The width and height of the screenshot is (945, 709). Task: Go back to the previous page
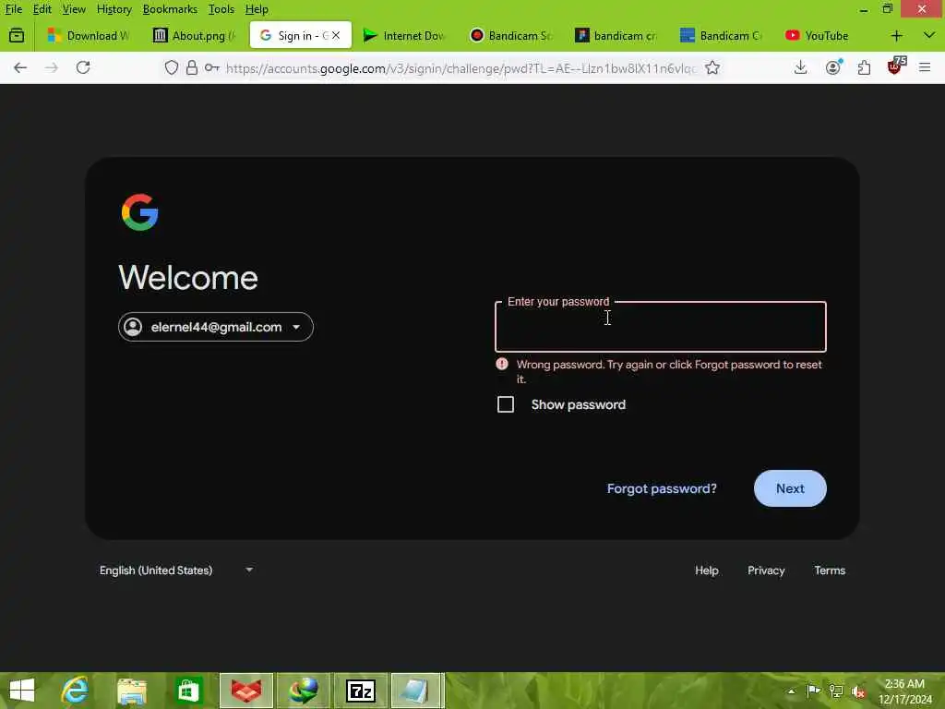20,67
